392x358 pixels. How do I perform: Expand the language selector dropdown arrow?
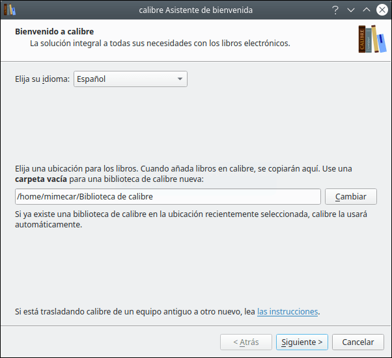coord(180,79)
